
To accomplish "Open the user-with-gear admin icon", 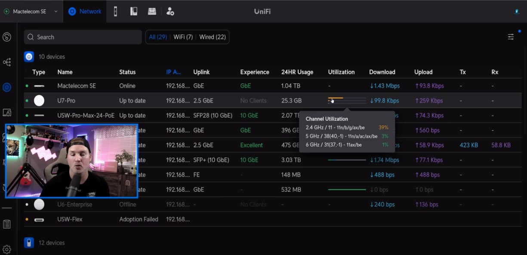I will tap(170, 12).
